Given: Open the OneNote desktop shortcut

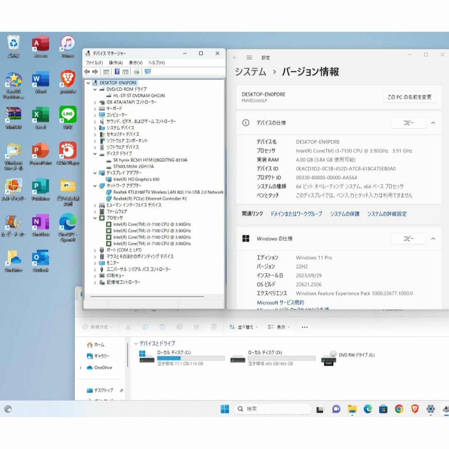Looking at the screenshot, I should 40,225.
